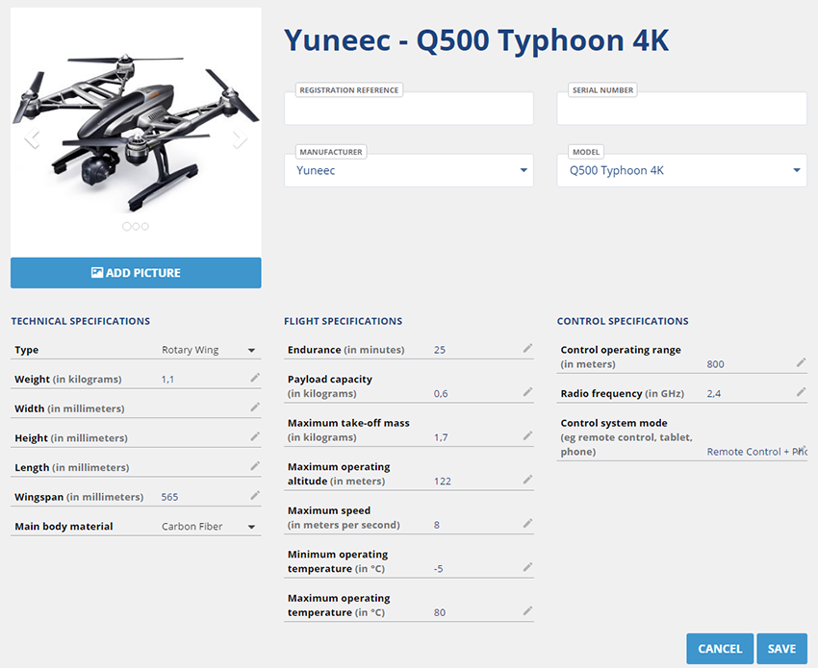The width and height of the screenshot is (818, 668).
Task: Edit Maximum operating altitude via pencil icon
Action: 528,480
